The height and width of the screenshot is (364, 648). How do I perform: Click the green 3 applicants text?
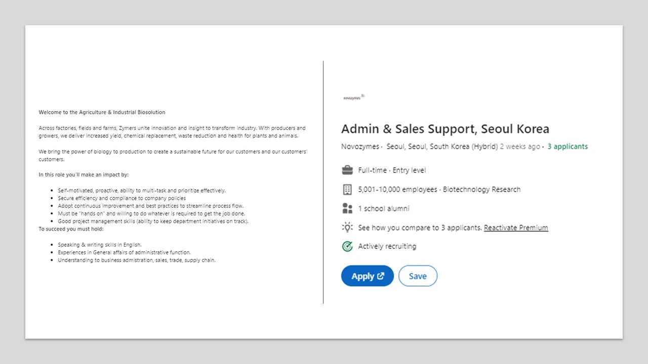tap(568, 147)
